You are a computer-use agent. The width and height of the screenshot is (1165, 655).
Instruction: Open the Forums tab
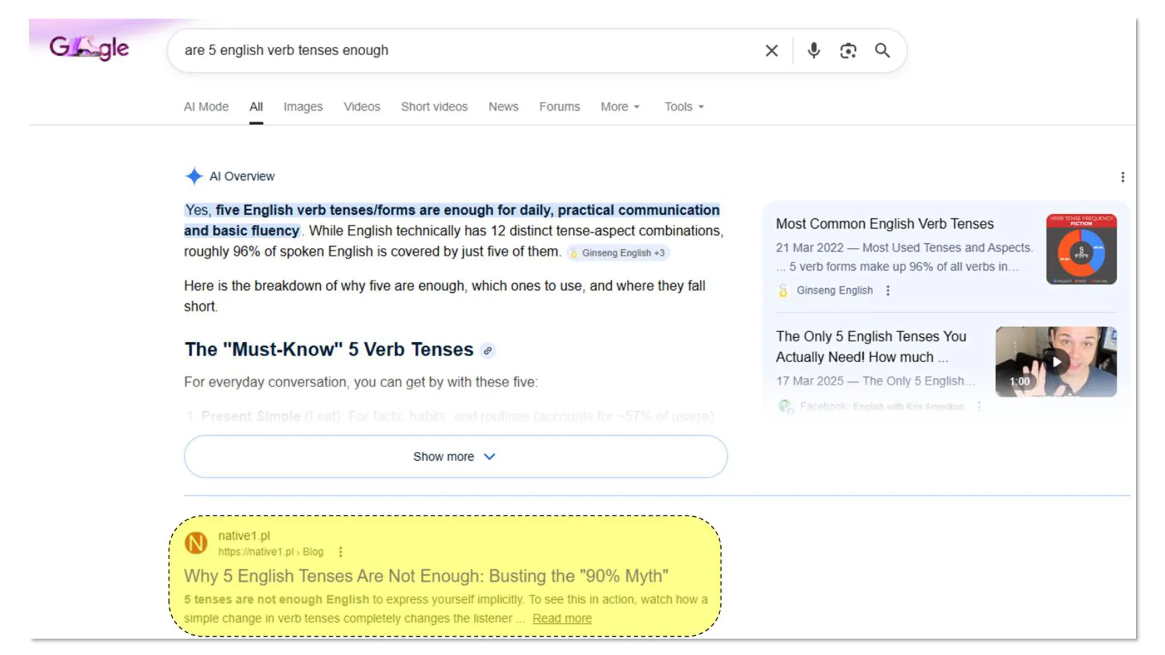559,107
